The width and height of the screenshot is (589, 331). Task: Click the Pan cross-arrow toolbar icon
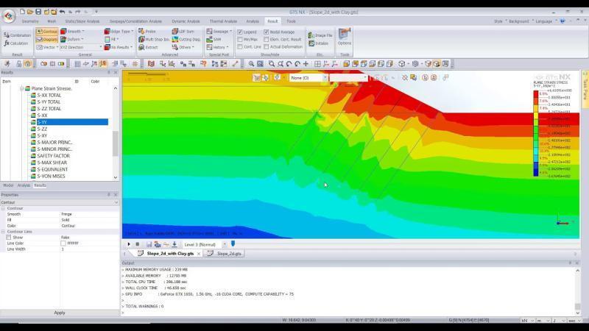(306, 64)
